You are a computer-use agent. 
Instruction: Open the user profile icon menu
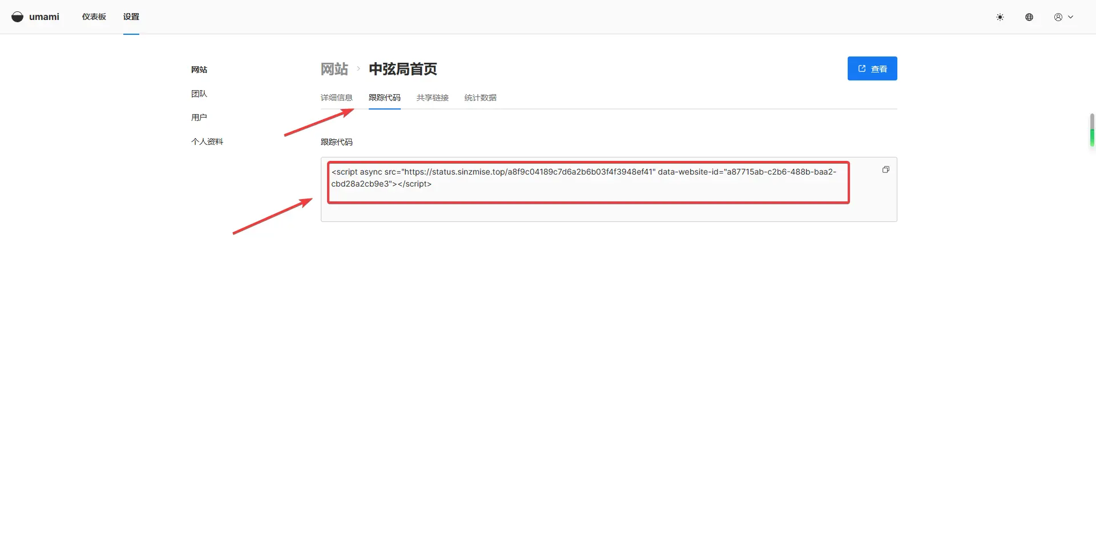(x=1063, y=17)
